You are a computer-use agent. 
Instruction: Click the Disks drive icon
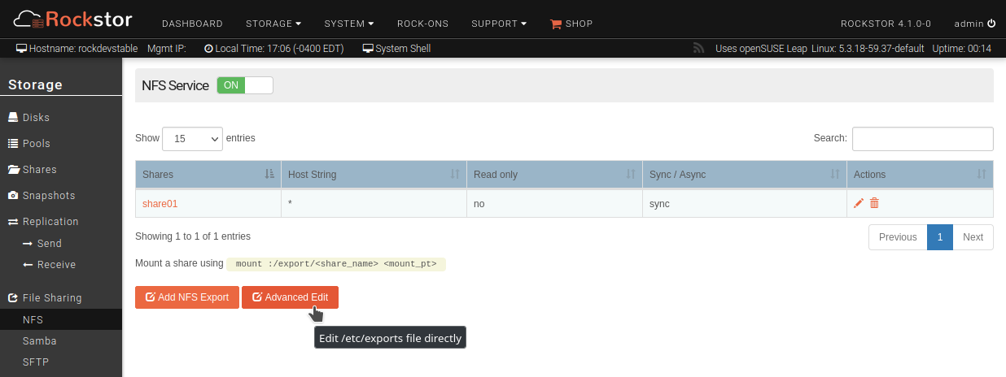tap(13, 118)
